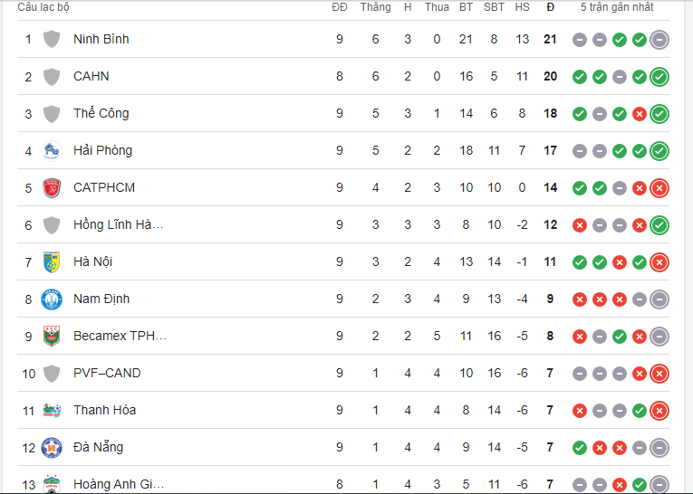Open the Thể Công team link
This screenshot has width=693, height=494.
coord(101,113)
